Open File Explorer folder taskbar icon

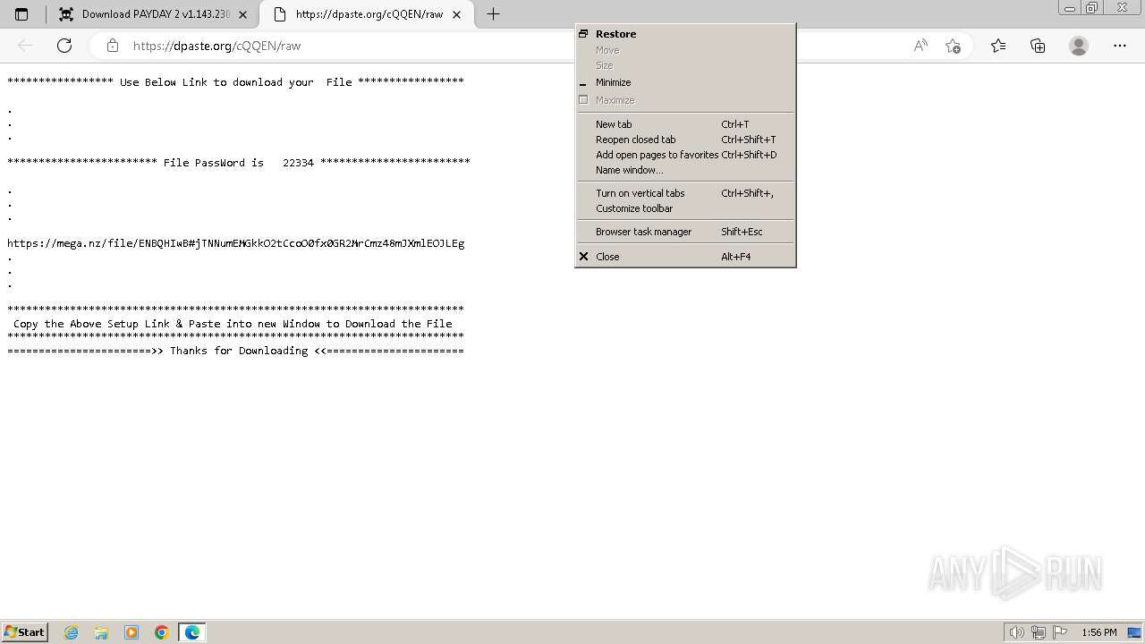coord(101,632)
